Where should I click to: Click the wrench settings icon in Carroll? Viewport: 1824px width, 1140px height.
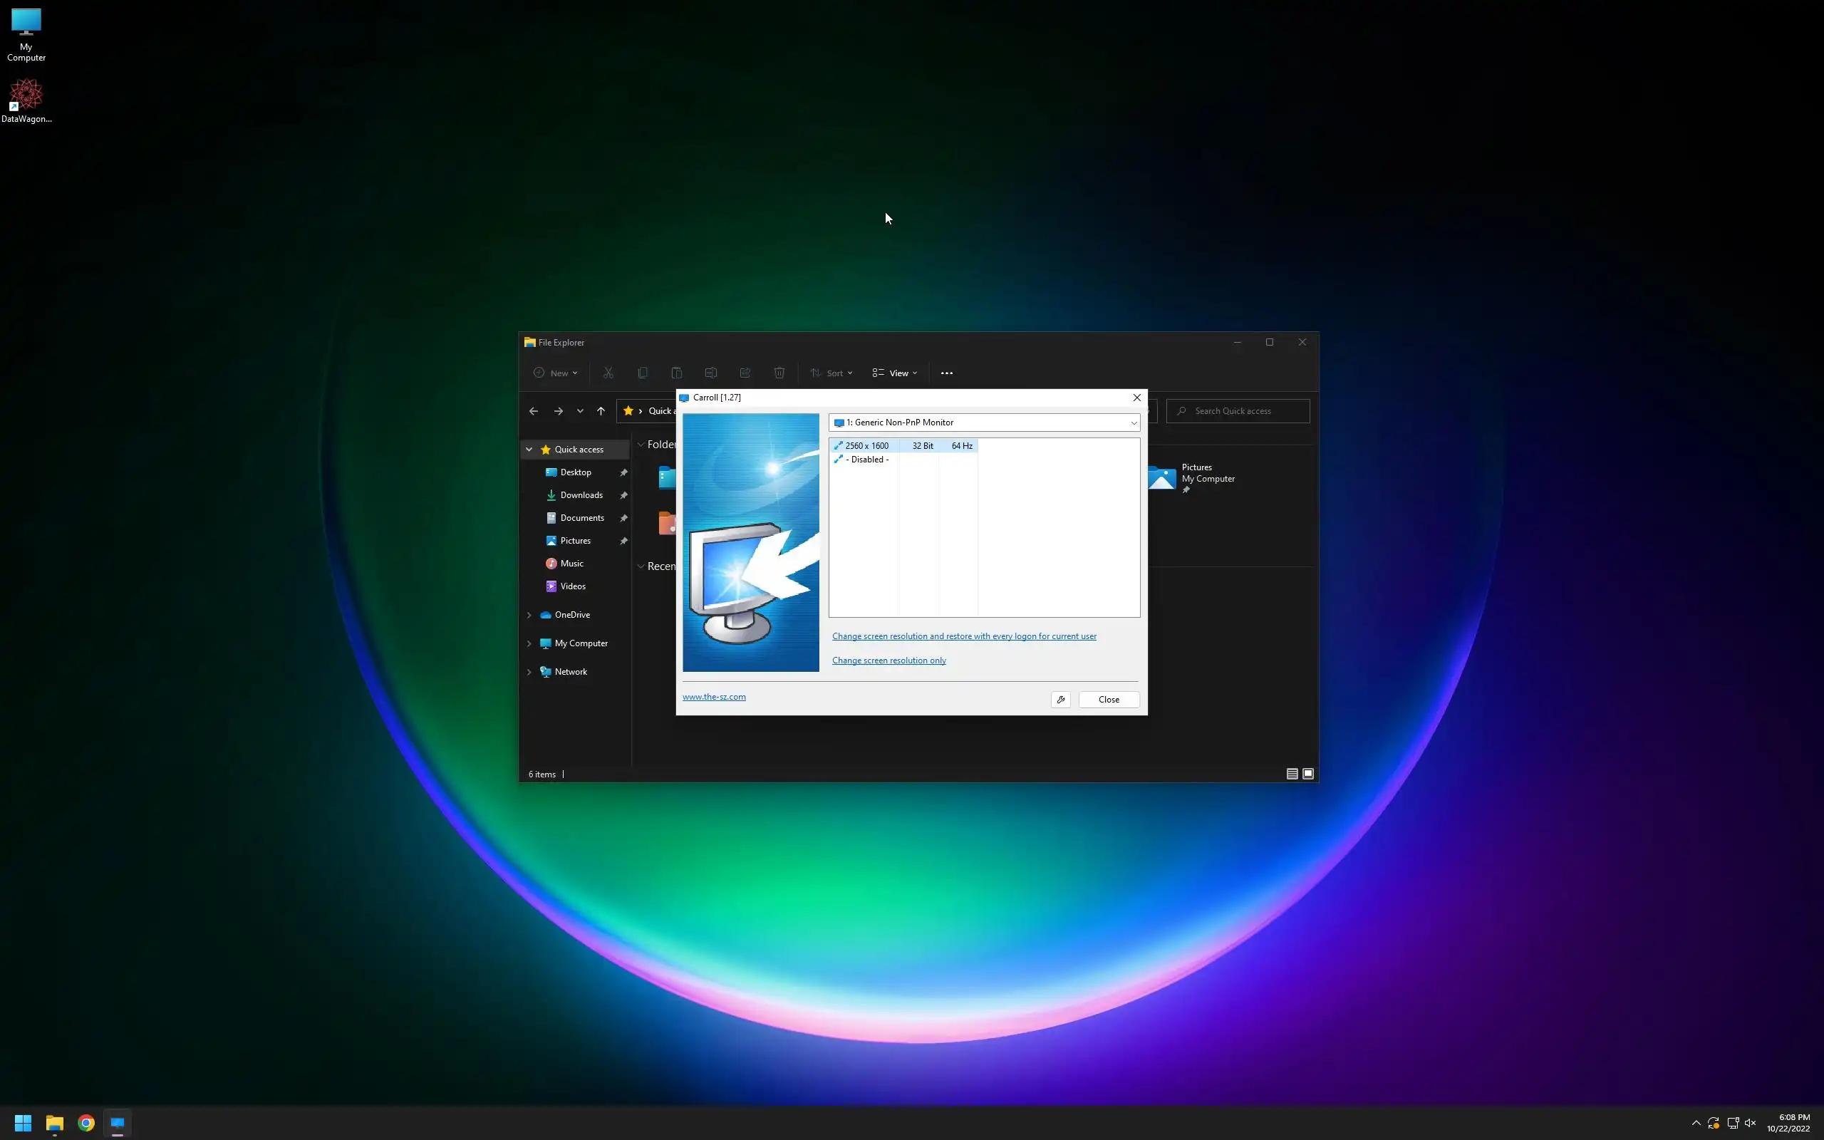[1060, 700]
